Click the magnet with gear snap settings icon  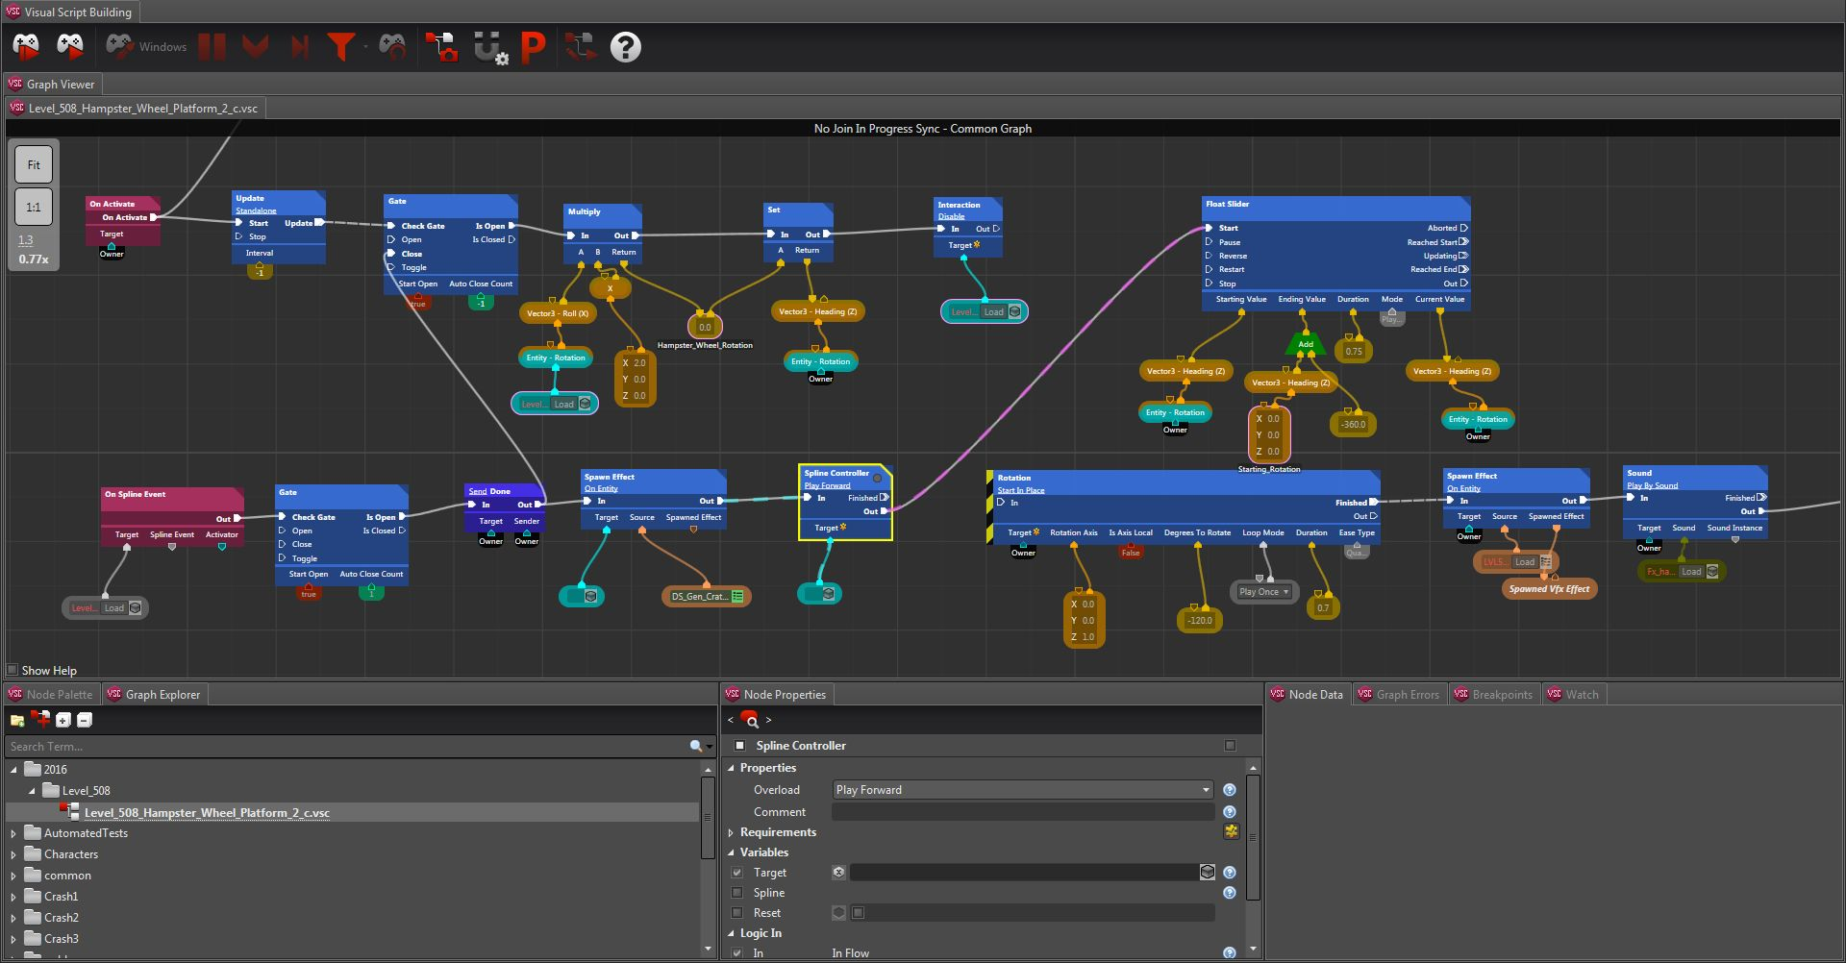tap(490, 46)
